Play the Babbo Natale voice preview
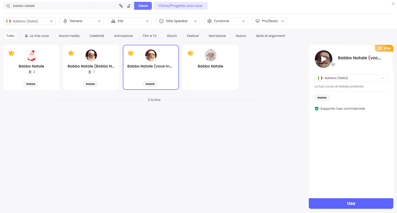Screen dimensions: 397x213 323,59
